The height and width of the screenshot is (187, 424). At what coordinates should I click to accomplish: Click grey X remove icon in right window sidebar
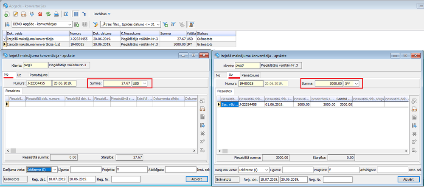(x=414, y=133)
